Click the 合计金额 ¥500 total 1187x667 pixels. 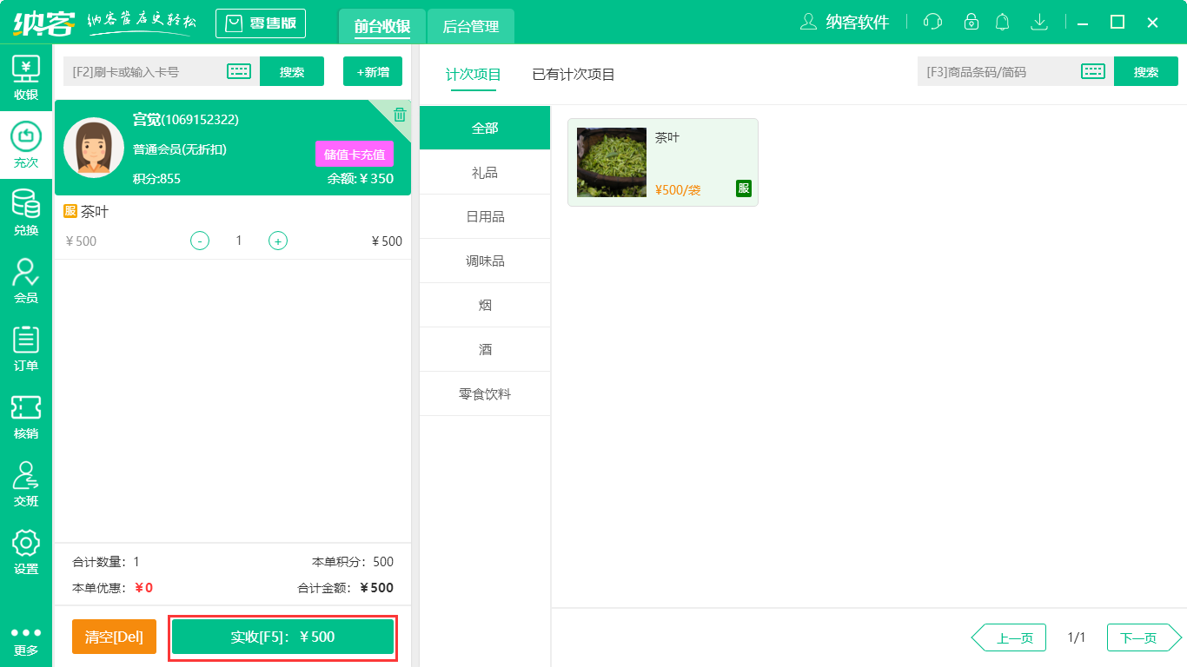click(346, 588)
